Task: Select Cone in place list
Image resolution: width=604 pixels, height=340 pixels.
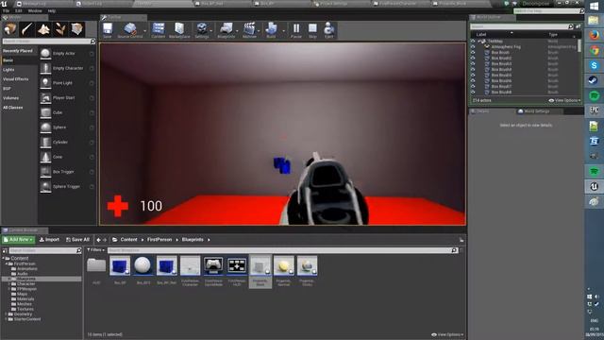Action: 67,157
